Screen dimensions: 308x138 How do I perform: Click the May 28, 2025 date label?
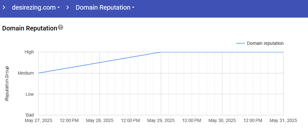(100, 121)
